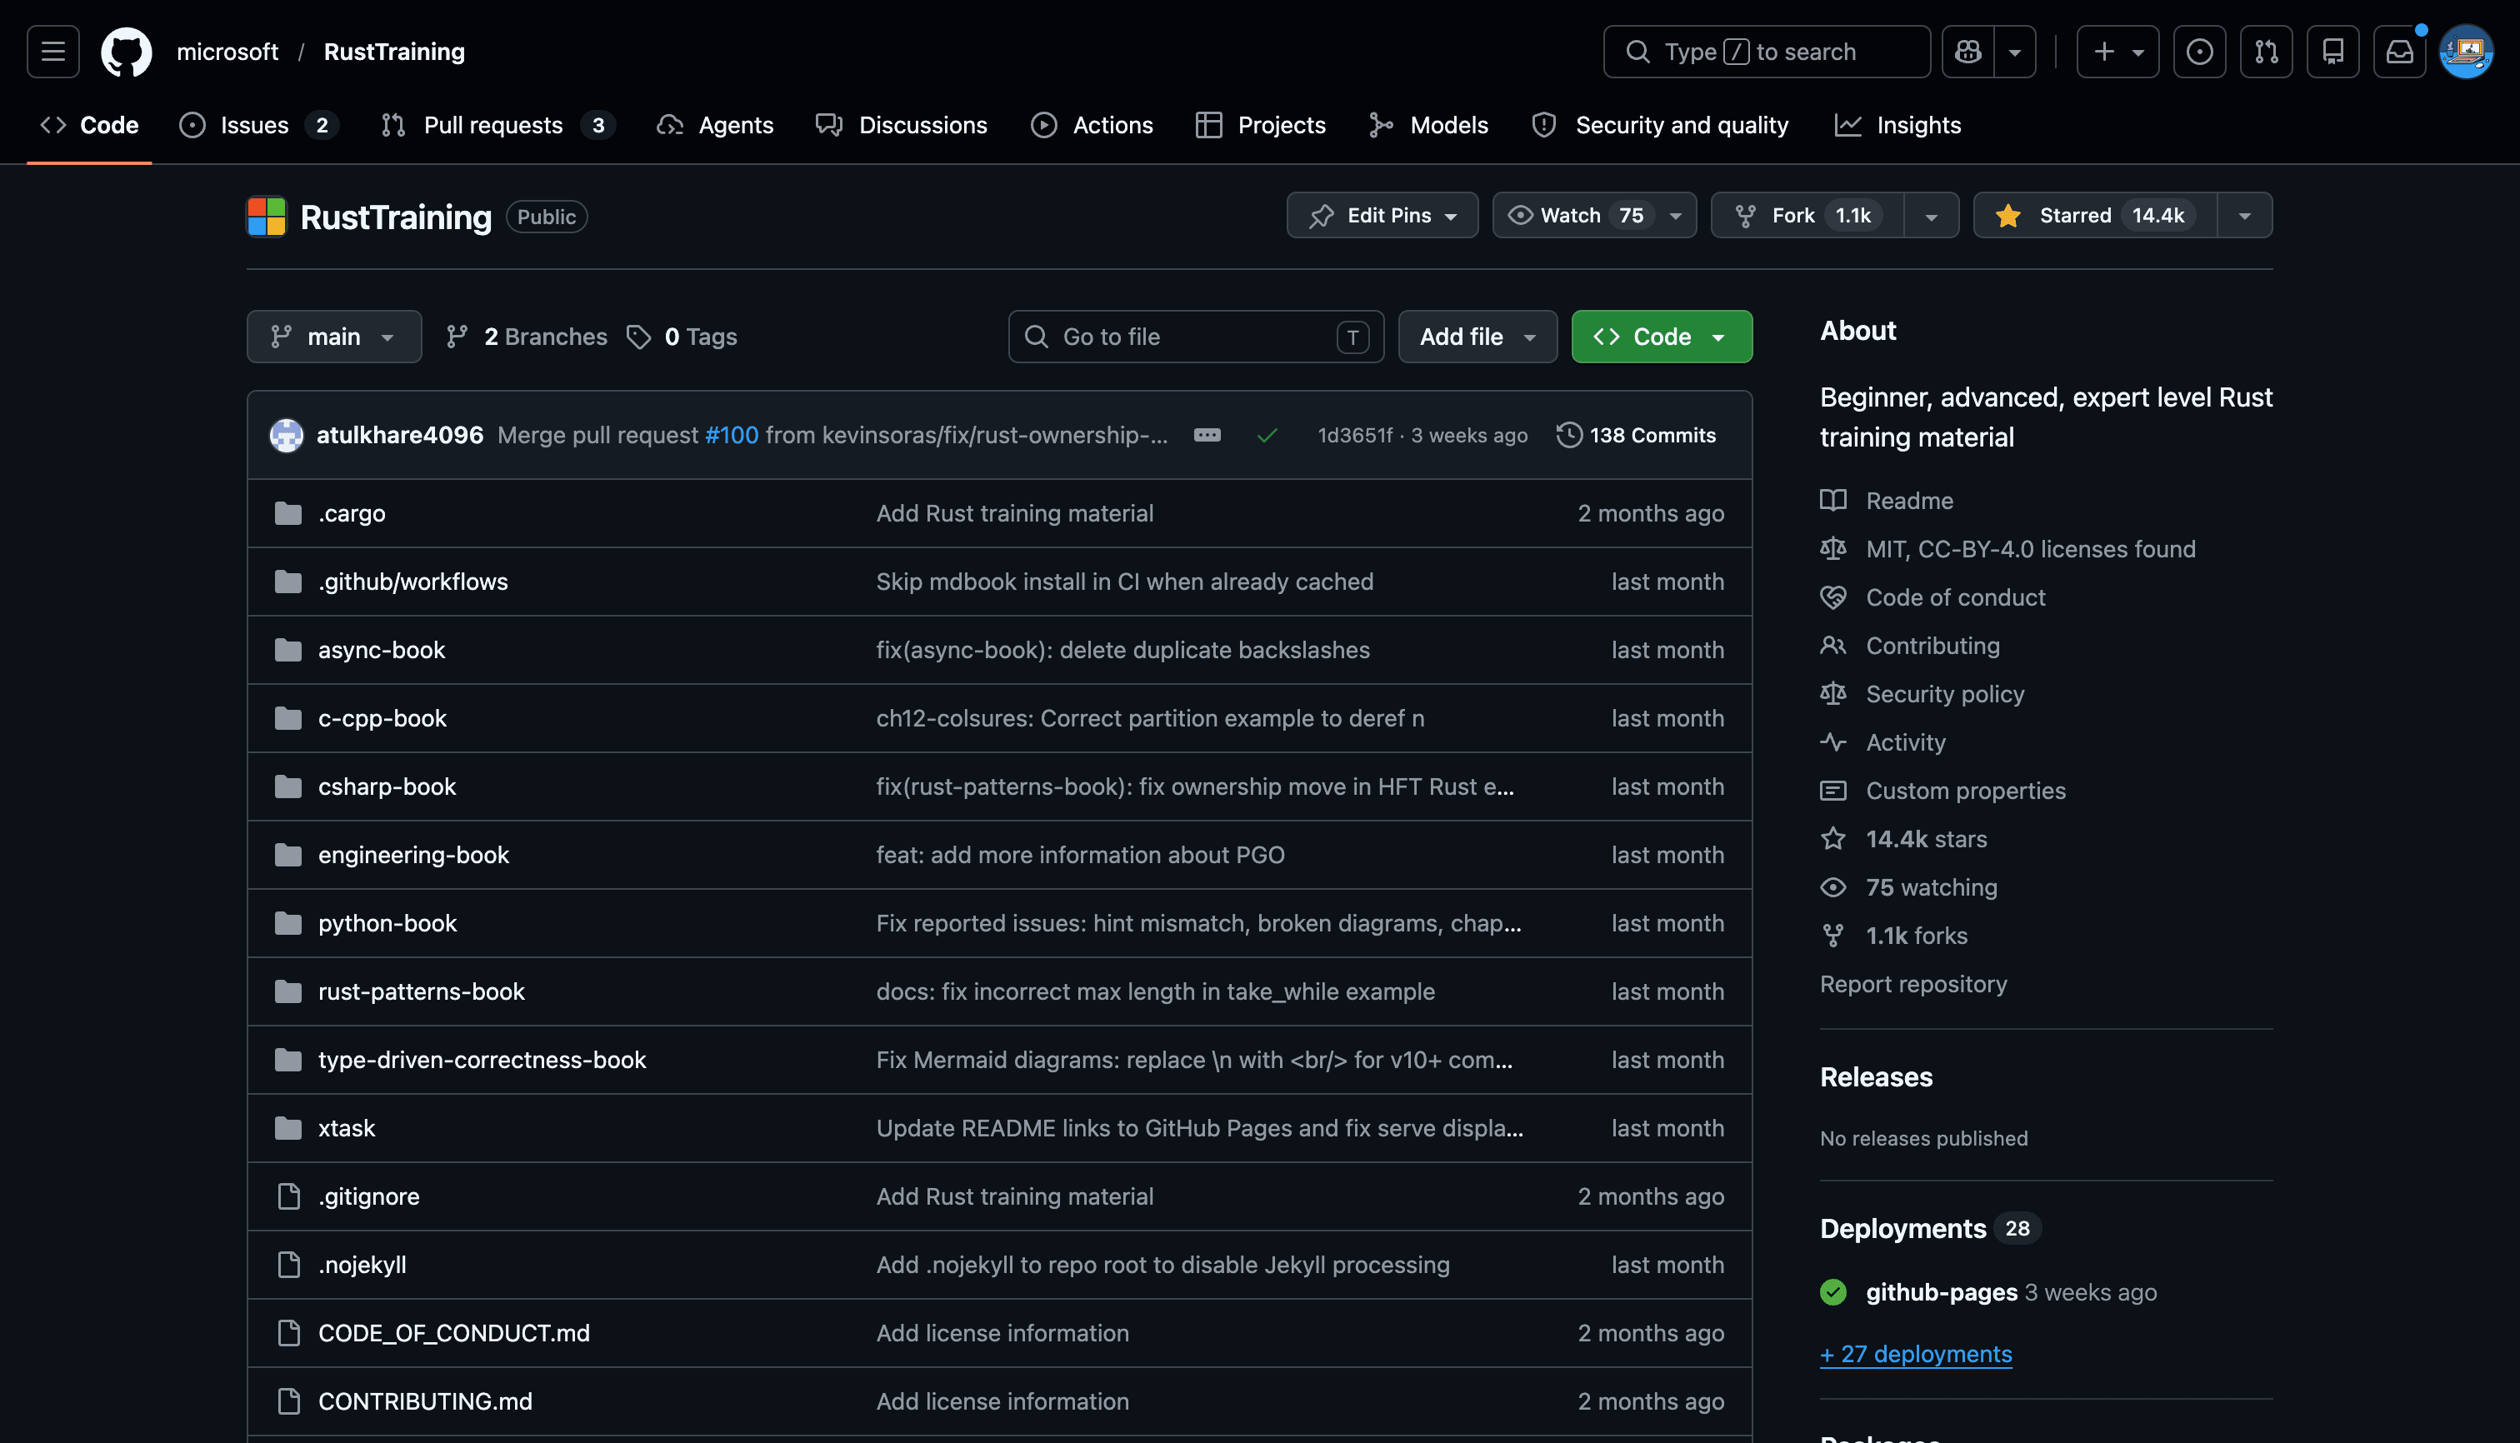This screenshot has height=1443, width=2520.
Task: Focus the Go to file input
Action: coord(1196,337)
